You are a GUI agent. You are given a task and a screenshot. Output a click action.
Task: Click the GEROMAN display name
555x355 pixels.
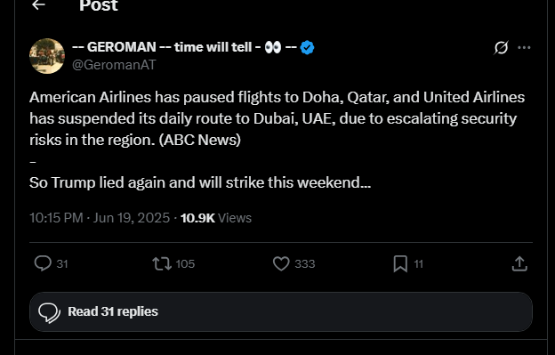tap(184, 47)
